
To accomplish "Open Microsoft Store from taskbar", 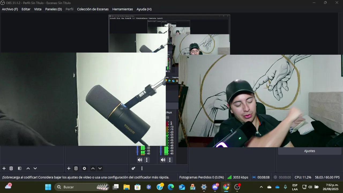I will [x=137, y=187].
